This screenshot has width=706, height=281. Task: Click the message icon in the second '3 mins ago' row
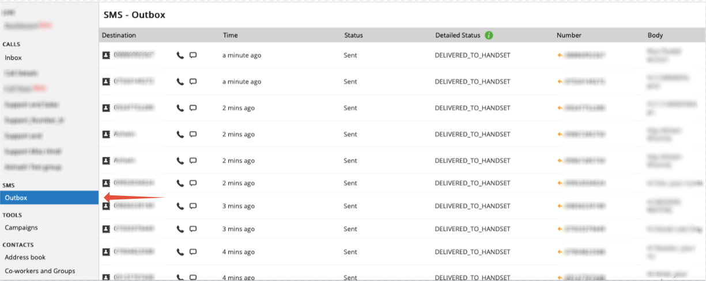coord(193,229)
